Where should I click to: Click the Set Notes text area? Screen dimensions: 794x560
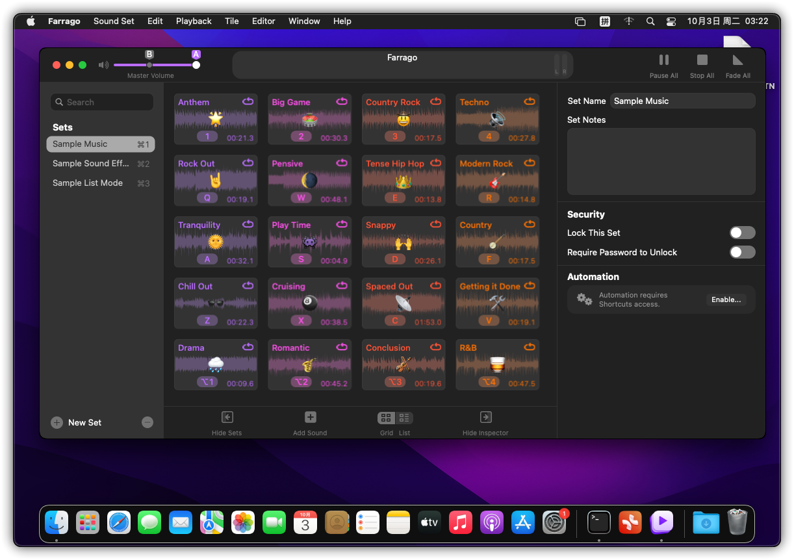(661, 161)
